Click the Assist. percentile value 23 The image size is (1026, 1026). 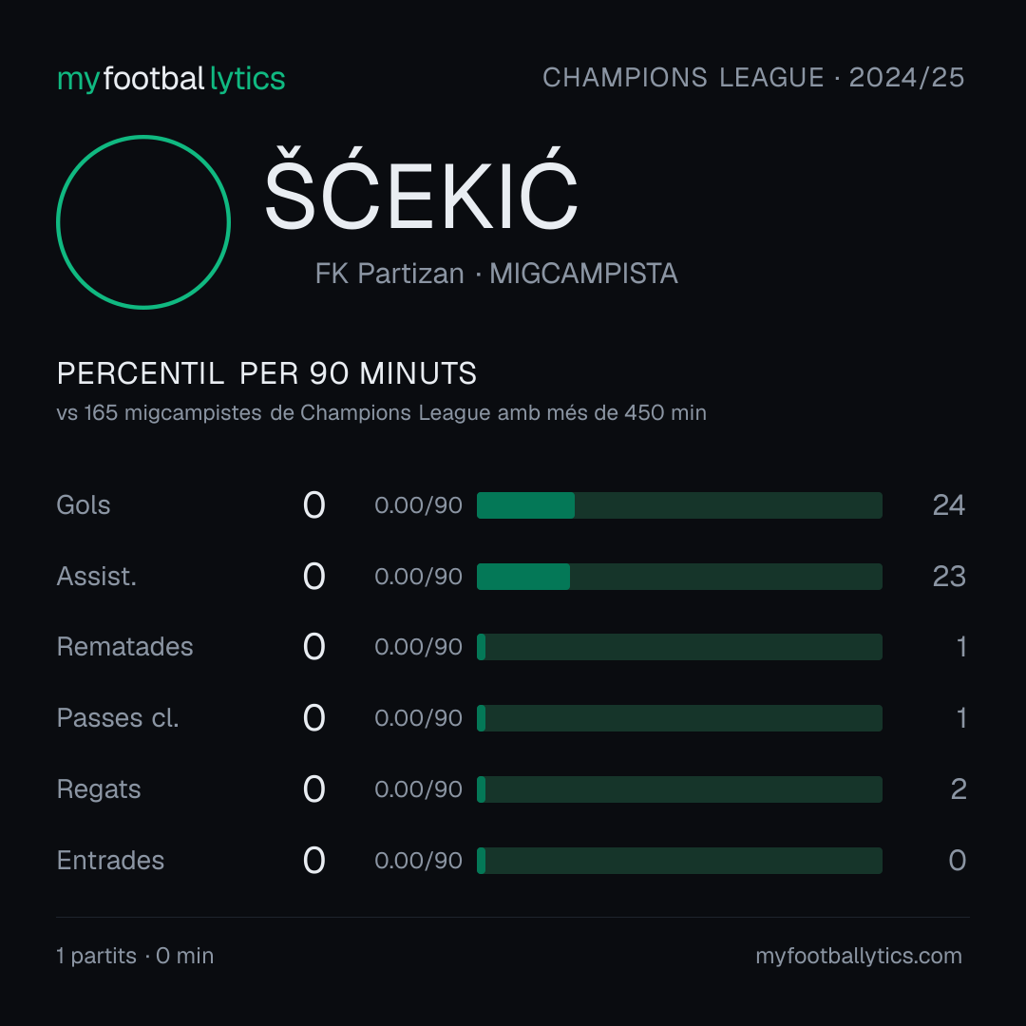point(949,577)
